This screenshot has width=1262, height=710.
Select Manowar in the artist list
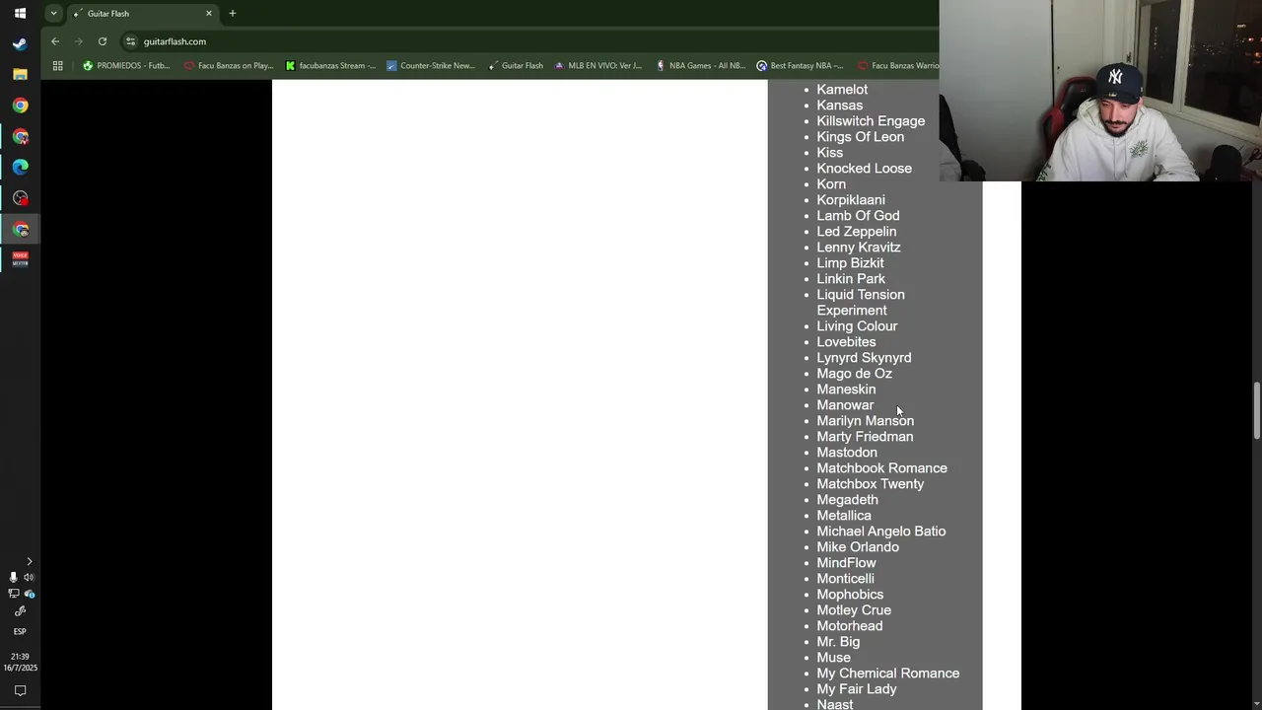[845, 405]
